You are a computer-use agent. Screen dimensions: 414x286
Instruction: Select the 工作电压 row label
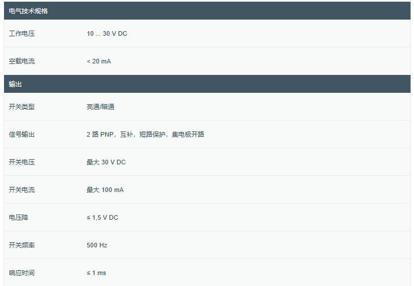pos(22,33)
